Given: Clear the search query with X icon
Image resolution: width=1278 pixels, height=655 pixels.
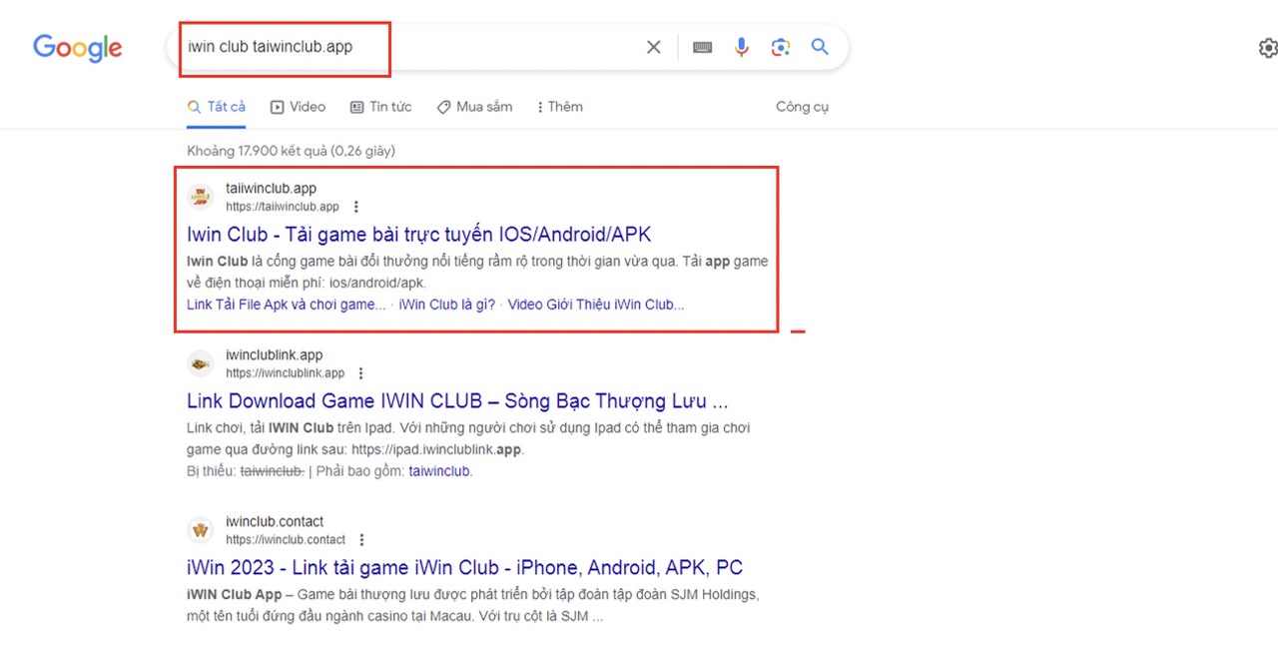Looking at the screenshot, I should 653,47.
